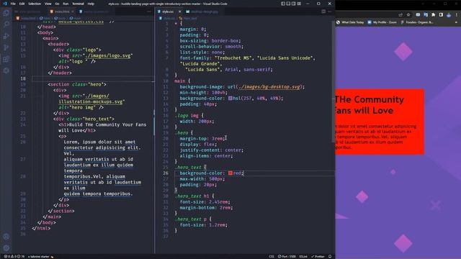Open more actions for the right editor group
461x259 pixels.
pyautogui.click(x=330, y=12)
